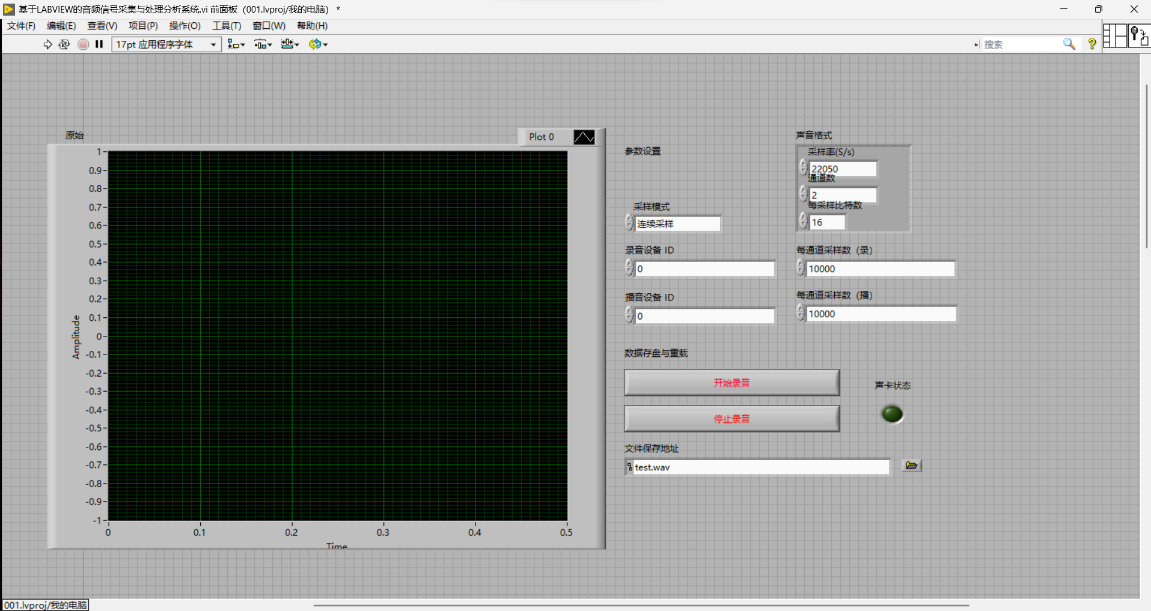Browse for file with the folder icon
This screenshot has height=611, width=1151.
click(x=911, y=466)
